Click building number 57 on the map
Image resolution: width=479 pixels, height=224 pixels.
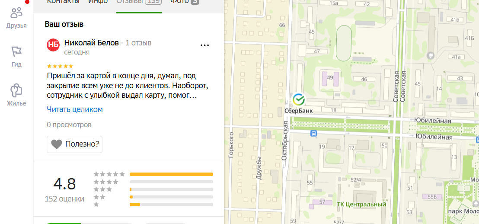click(x=322, y=202)
